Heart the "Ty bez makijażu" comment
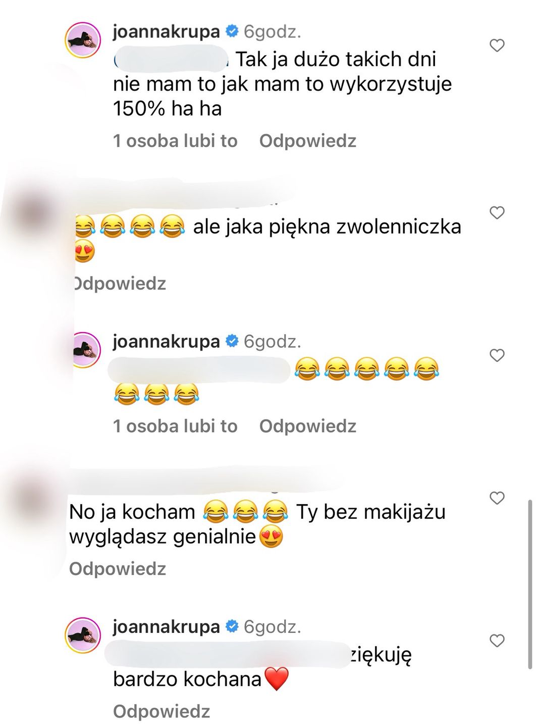Viewport: 536px width, 728px height. click(497, 498)
